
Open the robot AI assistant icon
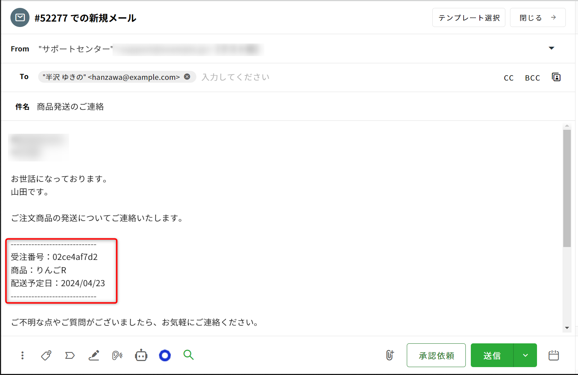pyautogui.click(x=141, y=356)
